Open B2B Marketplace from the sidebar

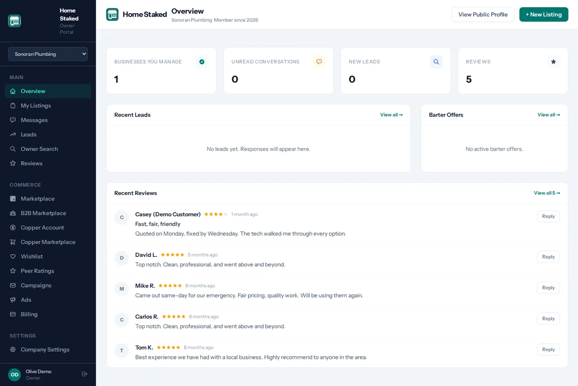[x=48, y=213]
